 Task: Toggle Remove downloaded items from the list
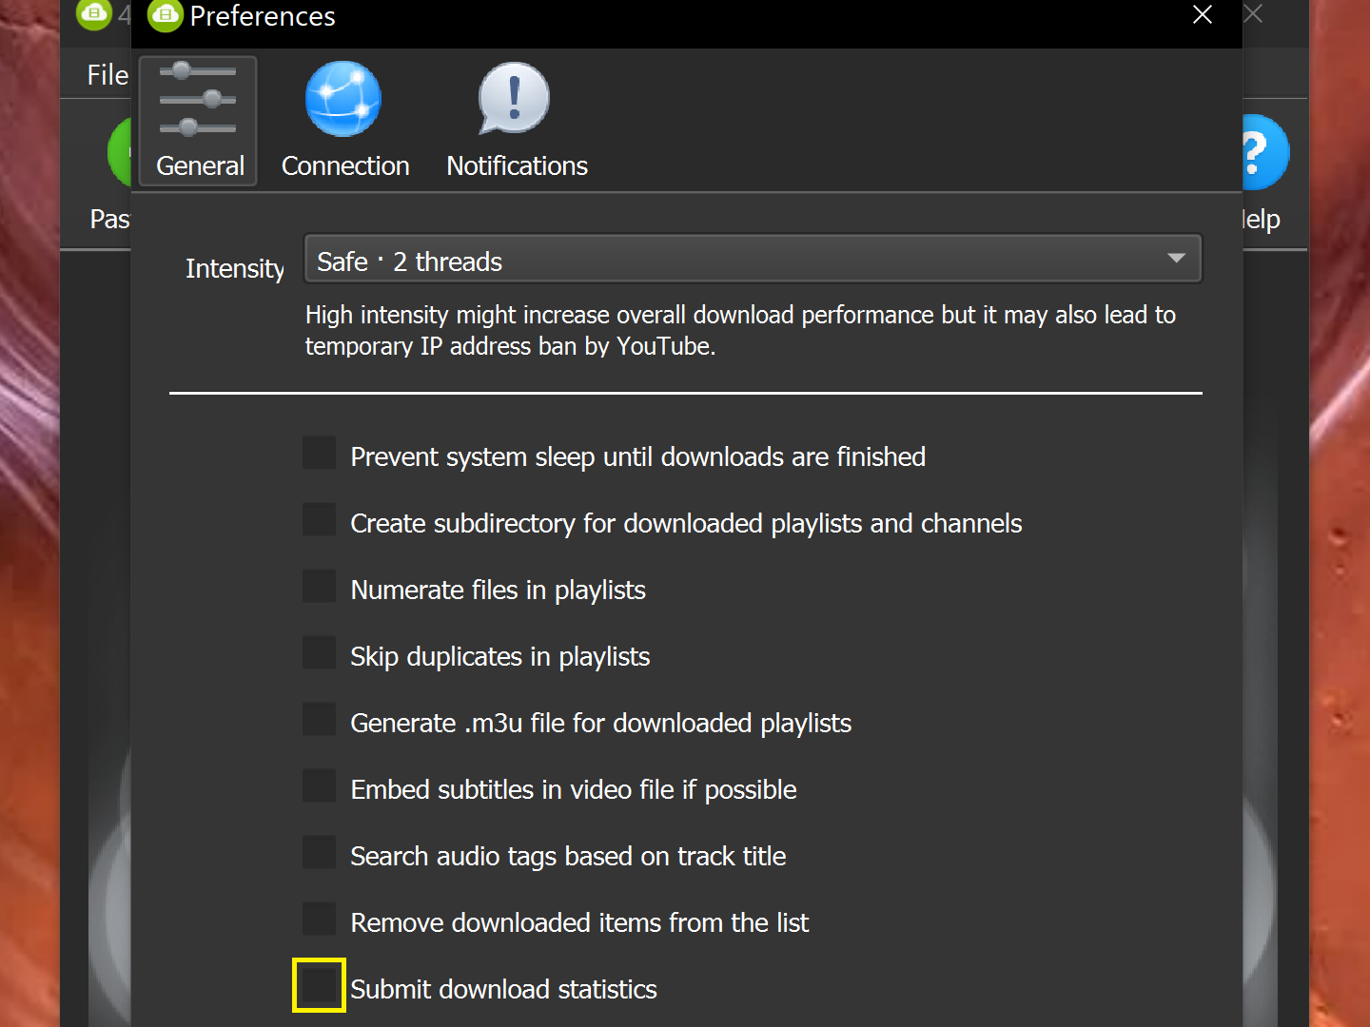pyautogui.click(x=320, y=920)
